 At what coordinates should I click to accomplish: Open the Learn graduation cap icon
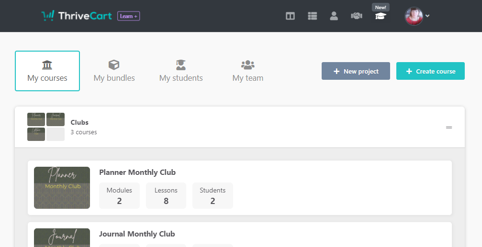381,16
